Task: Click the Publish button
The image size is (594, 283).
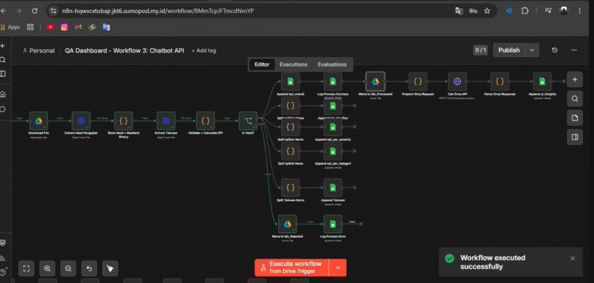Action: [509, 50]
